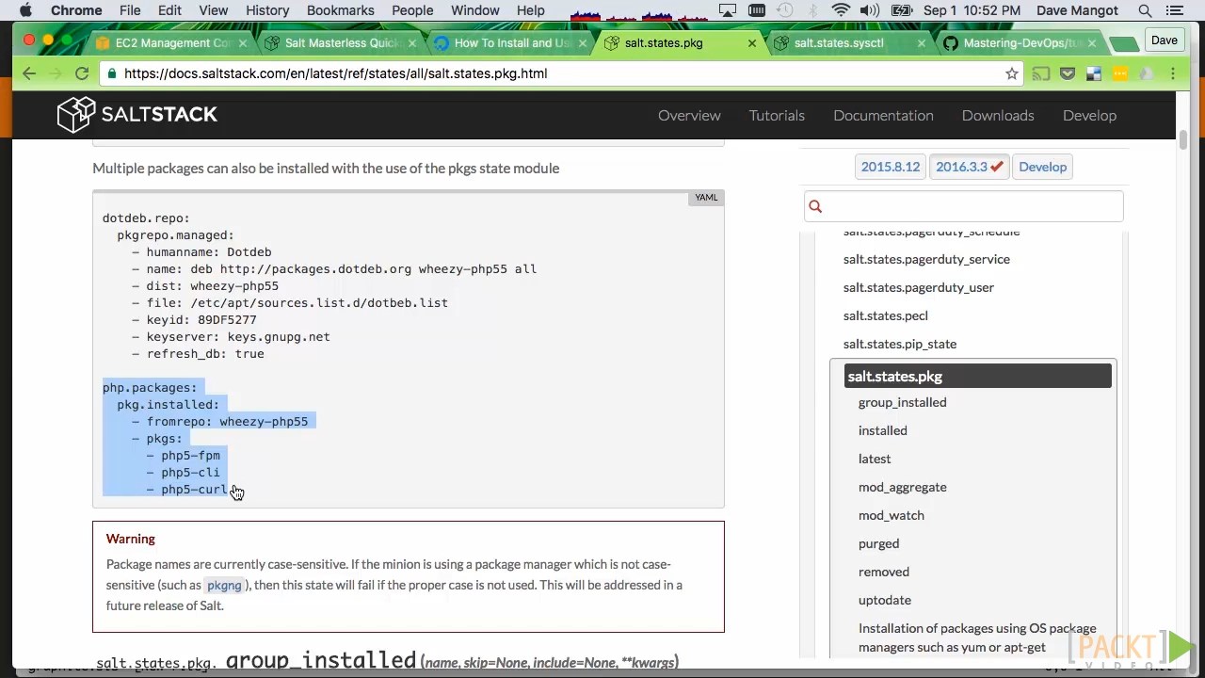The image size is (1205, 678).
Task: Select docs version 2015.8.12
Action: click(890, 167)
